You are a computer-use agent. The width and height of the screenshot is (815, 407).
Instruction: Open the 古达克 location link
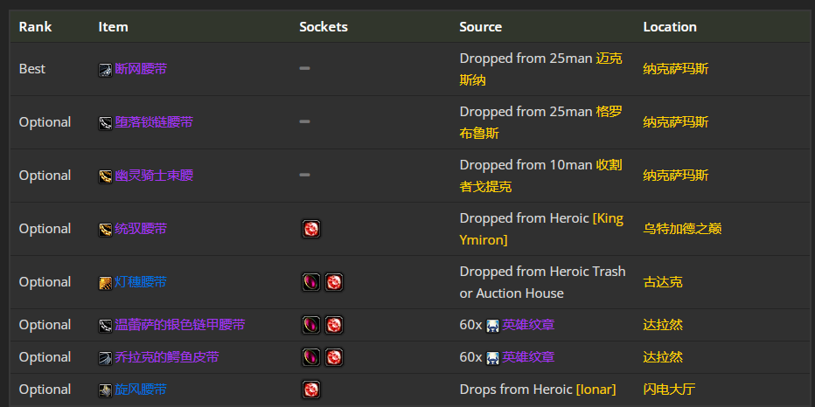(663, 282)
